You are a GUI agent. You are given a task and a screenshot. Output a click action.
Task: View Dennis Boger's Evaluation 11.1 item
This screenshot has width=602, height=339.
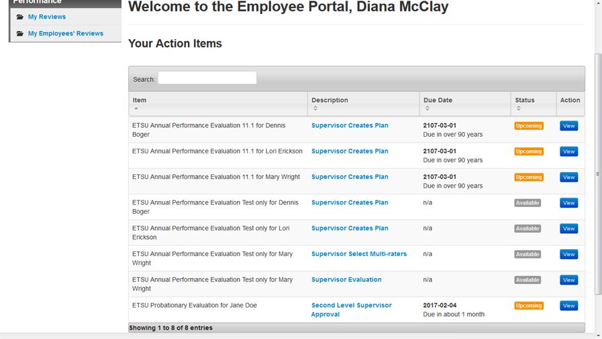point(568,126)
